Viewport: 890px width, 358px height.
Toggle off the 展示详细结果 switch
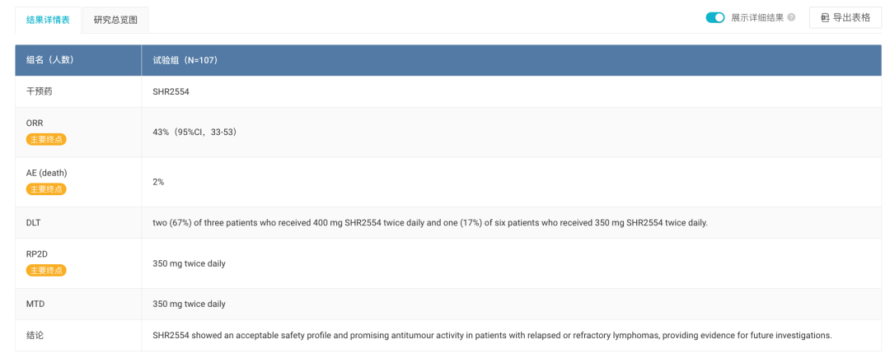pos(715,17)
